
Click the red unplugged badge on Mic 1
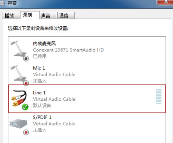point(26,83)
